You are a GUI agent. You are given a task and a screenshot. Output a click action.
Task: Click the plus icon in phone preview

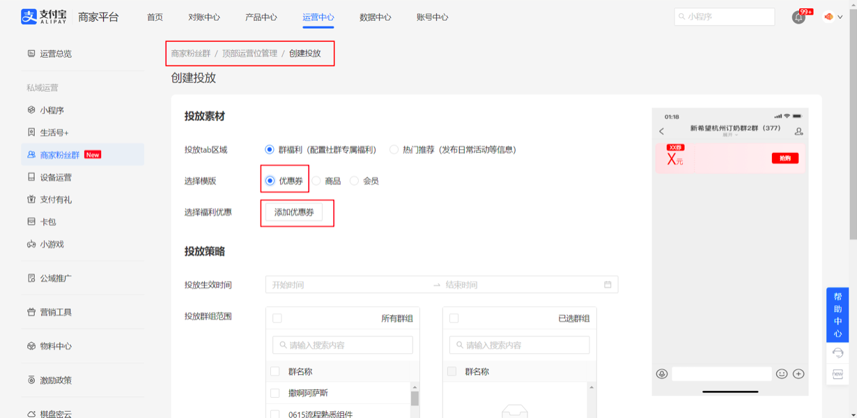click(798, 373)
